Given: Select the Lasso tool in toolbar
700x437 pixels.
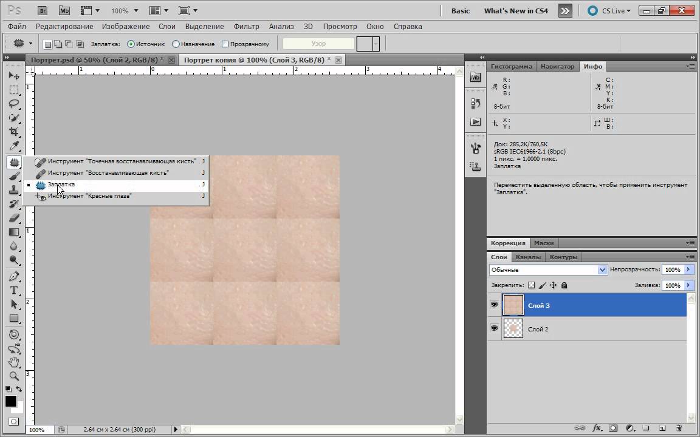Looking at the screenshot, I should point(13,104).
